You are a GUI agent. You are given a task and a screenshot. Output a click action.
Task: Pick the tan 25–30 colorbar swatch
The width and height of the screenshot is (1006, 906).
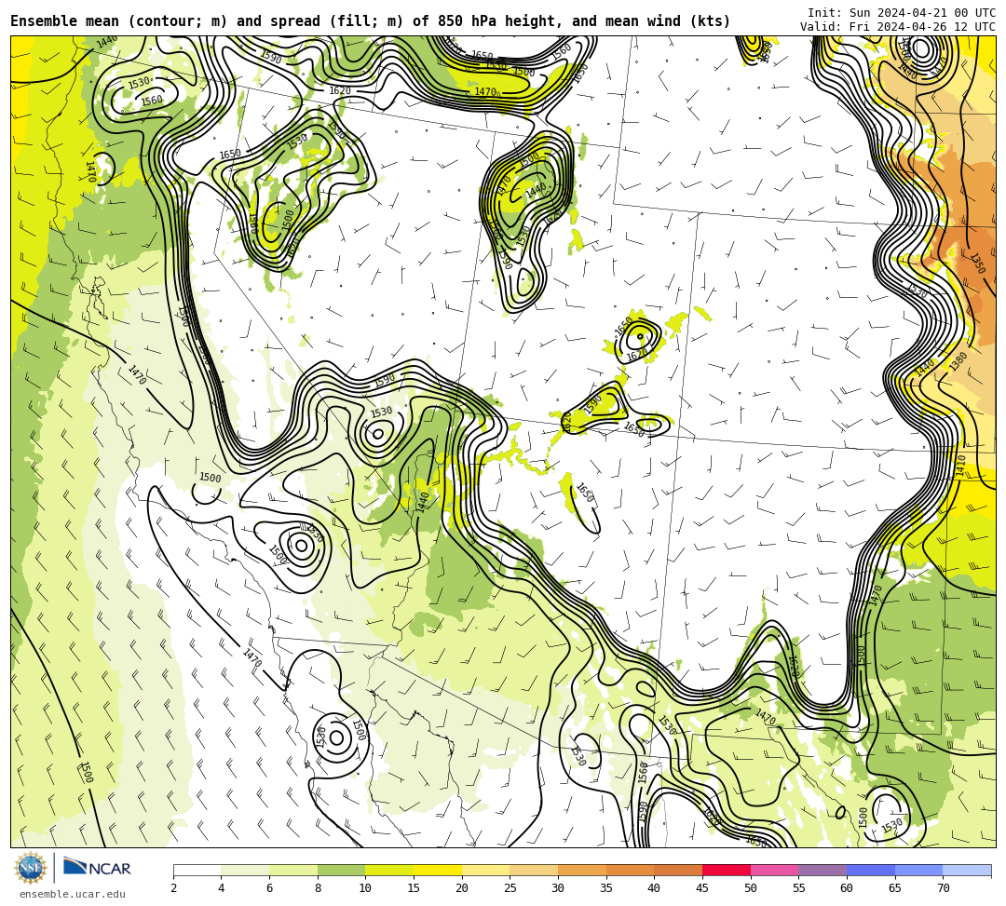[534, 870]
